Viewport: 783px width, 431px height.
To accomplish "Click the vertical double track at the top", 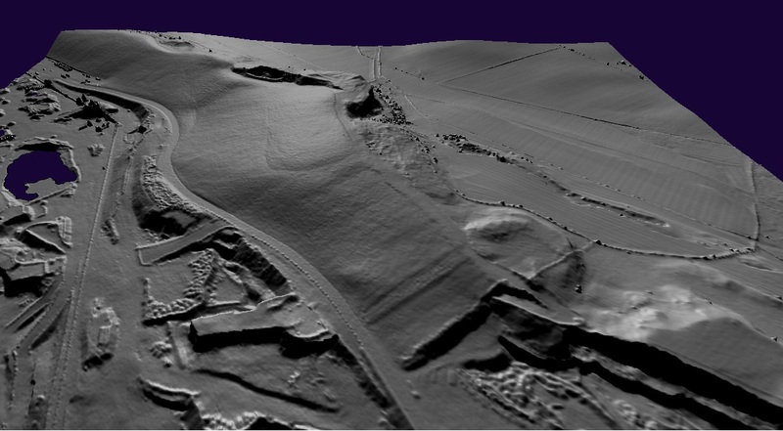I will (x=377, y=64).
